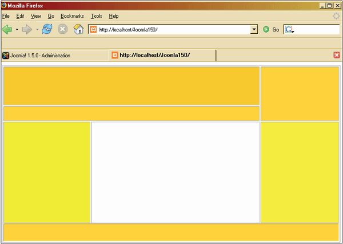Click the green Go button

[x=271, y=29]
